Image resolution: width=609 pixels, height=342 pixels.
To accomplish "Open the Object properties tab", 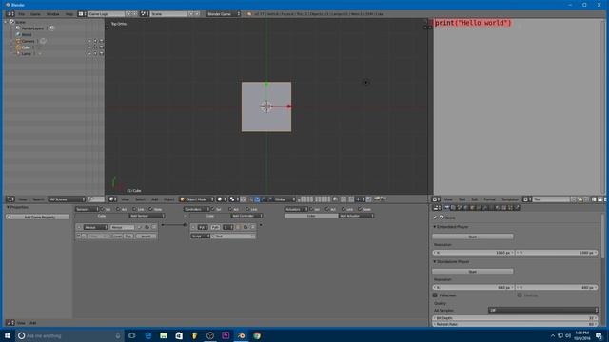I will 472,208.
